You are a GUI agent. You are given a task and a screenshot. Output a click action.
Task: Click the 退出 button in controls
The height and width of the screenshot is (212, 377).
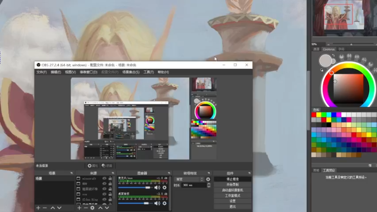pyautogui.click(x=232, y=207)
